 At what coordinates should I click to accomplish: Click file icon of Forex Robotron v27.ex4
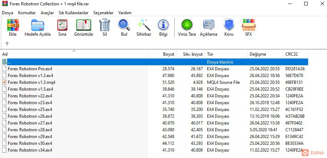tap(4, 123)
